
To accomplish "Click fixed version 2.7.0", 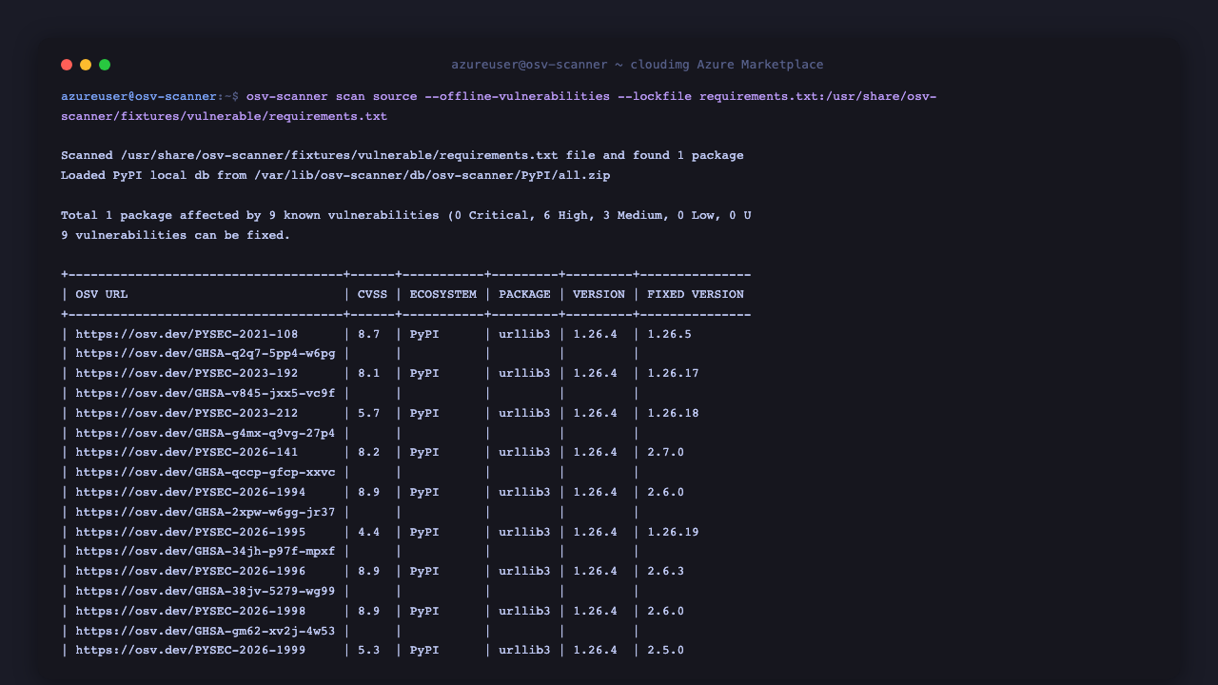I will 665,452.
